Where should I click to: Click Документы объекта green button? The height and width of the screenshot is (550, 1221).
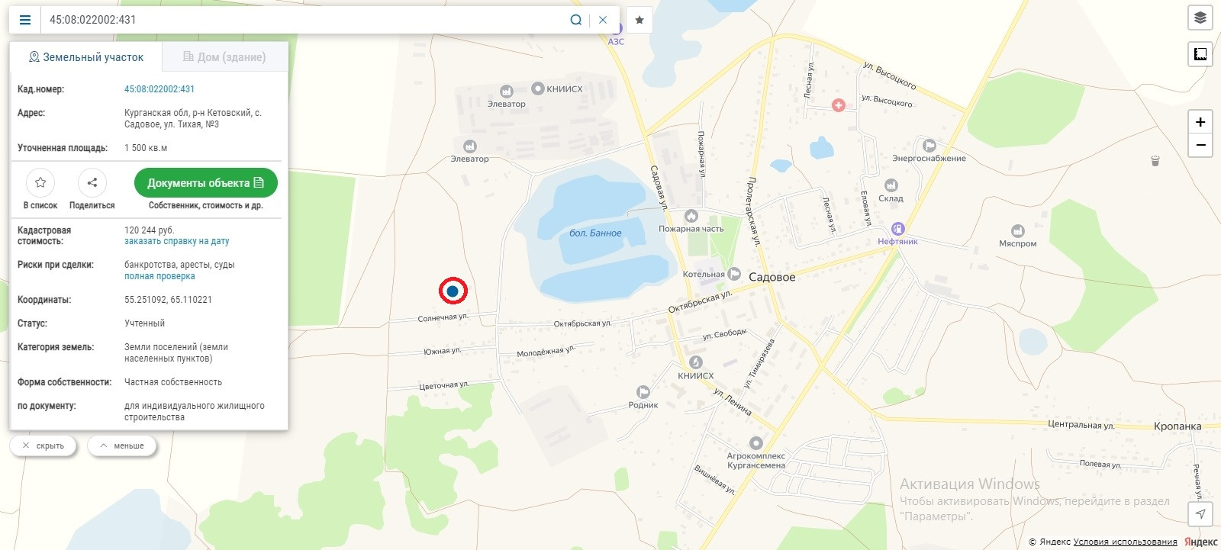pyautogui.click(x=206, y=183)
